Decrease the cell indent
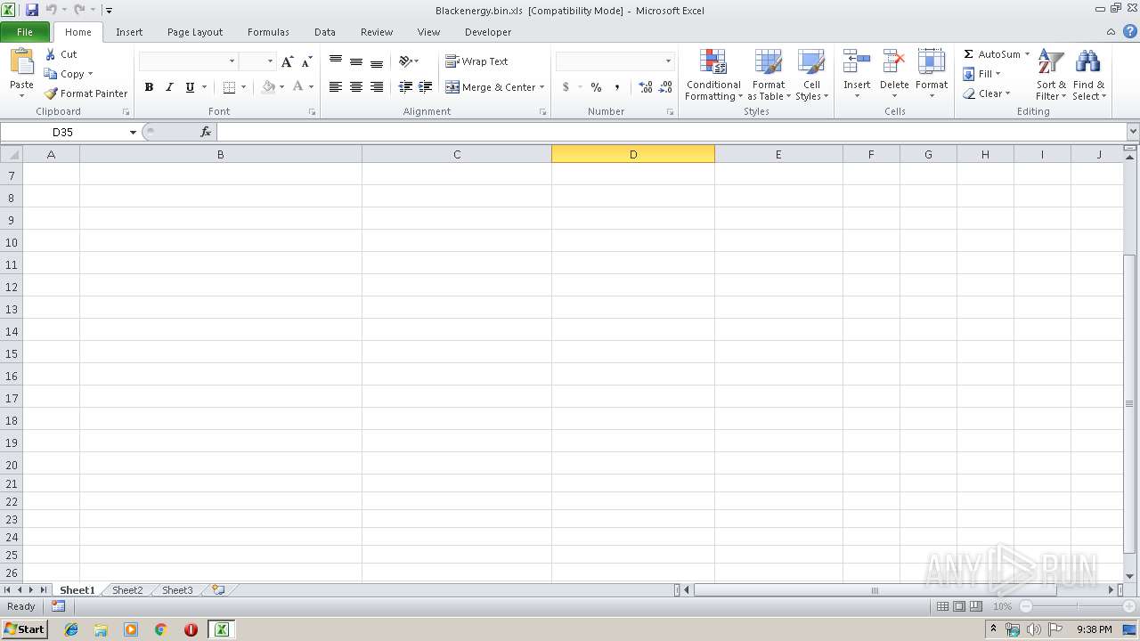The height and width of the screenshot is (641, 1140). pyautogui.click(x=405, y=87)
